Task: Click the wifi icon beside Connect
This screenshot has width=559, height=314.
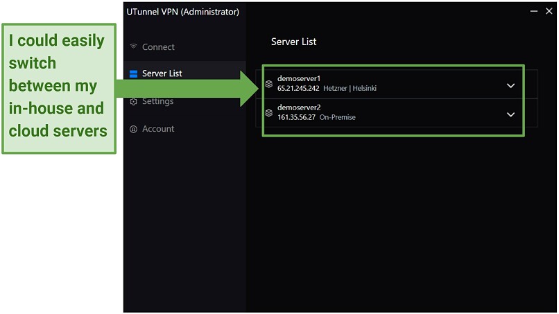Action: click(133, 47)
